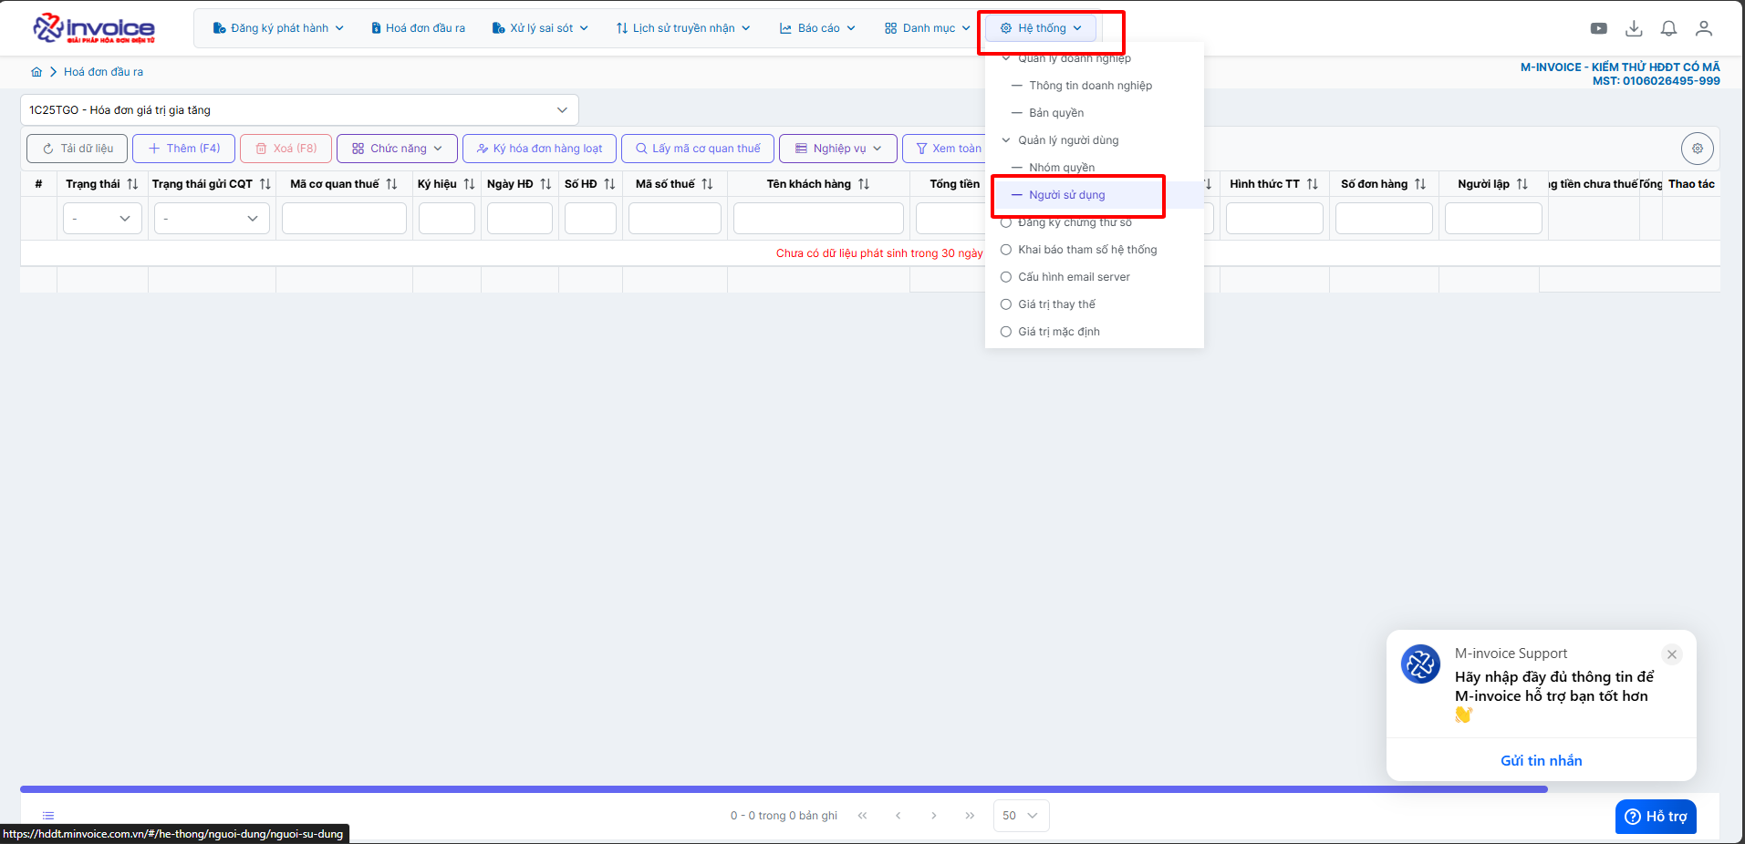Viewport: 1745px width, 844px height.
Task: Select Giá trị thay thế option
Action: (x=1056, y=304)
